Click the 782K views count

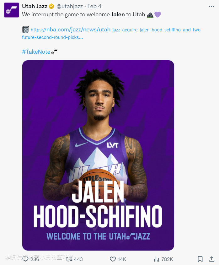pyautogui.click(x=167, y=259)
